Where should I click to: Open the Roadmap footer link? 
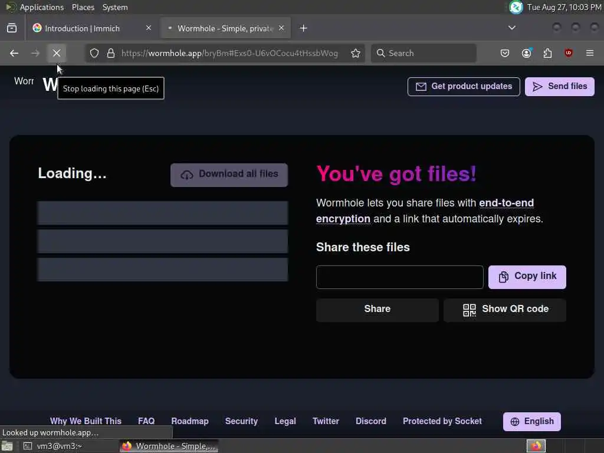[x=190, y=421]
